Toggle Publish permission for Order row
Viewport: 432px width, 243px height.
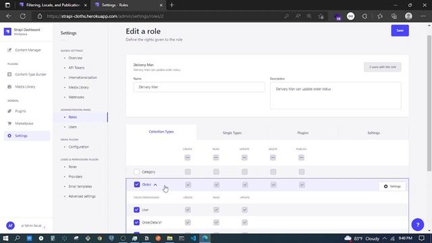(x=302, y=184)
